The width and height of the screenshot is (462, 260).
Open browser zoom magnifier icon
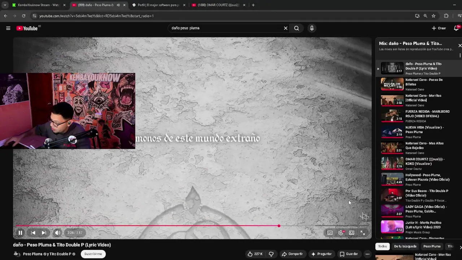pos(425,16)
